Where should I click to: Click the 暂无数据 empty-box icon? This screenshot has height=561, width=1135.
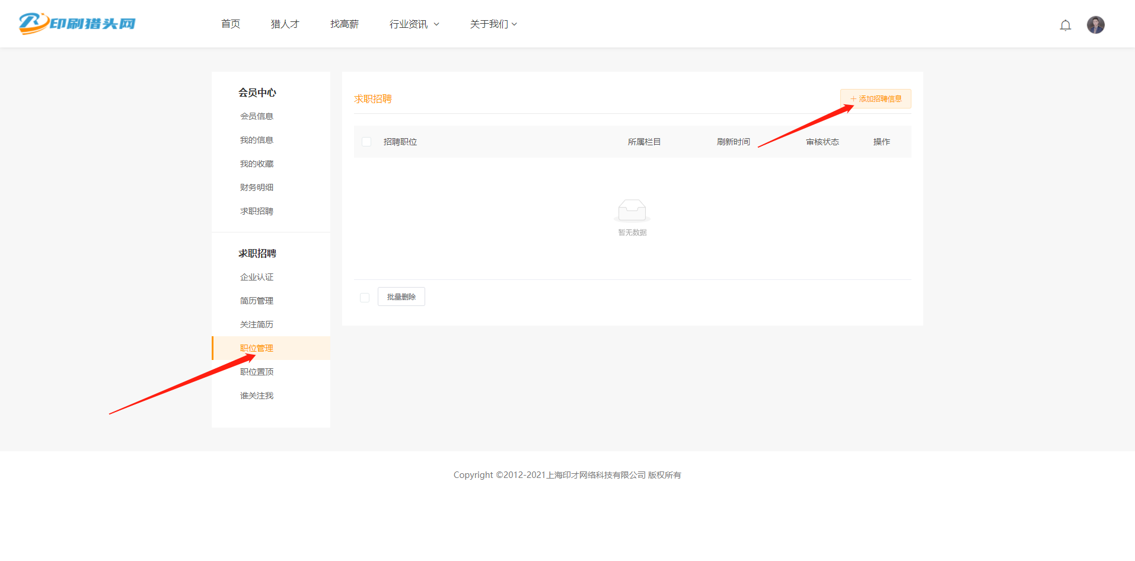coord(632,211)
